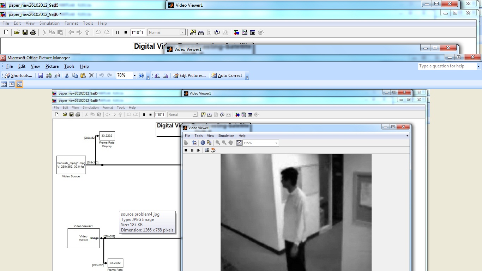Click the simulation stop time field 1*10^1

click(x=138, y=32)
